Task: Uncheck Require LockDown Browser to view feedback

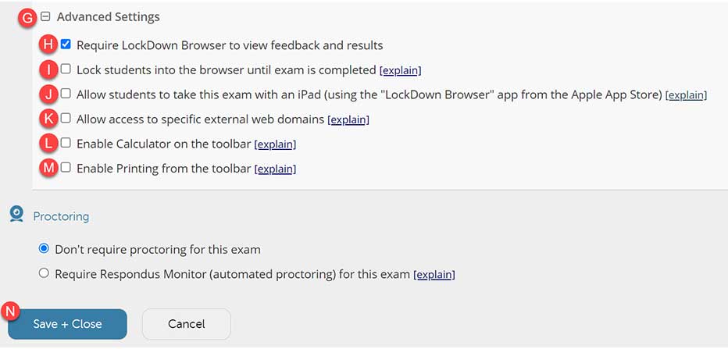Action: pyautogui.click(x=66, y=45)
